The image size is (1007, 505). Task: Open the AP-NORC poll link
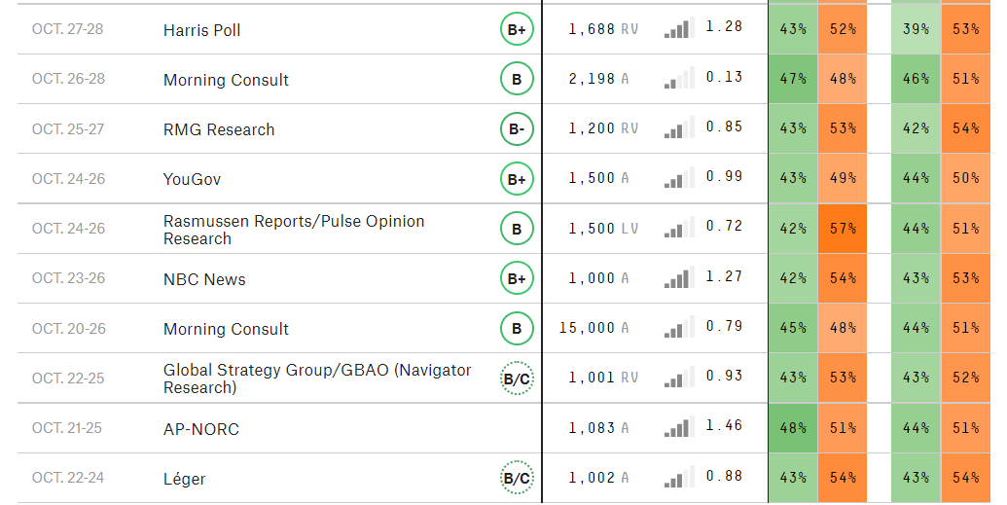click(x=201, y=429)
